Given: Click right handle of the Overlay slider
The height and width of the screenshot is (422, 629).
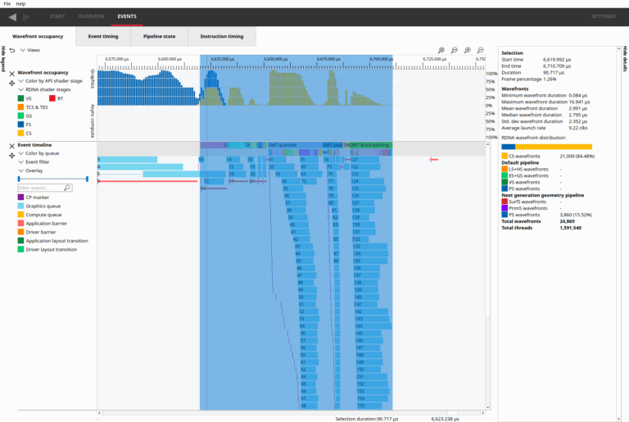Looking at the screenshot, I should click(x=87, y=179).
